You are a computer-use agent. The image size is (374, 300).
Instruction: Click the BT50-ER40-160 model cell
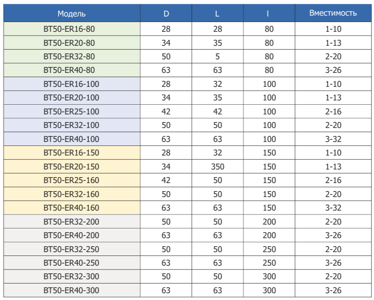pyautogui.click(x=72, y=208)
